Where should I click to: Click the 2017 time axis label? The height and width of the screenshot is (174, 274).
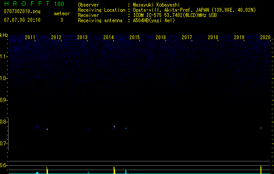(187, 37)
